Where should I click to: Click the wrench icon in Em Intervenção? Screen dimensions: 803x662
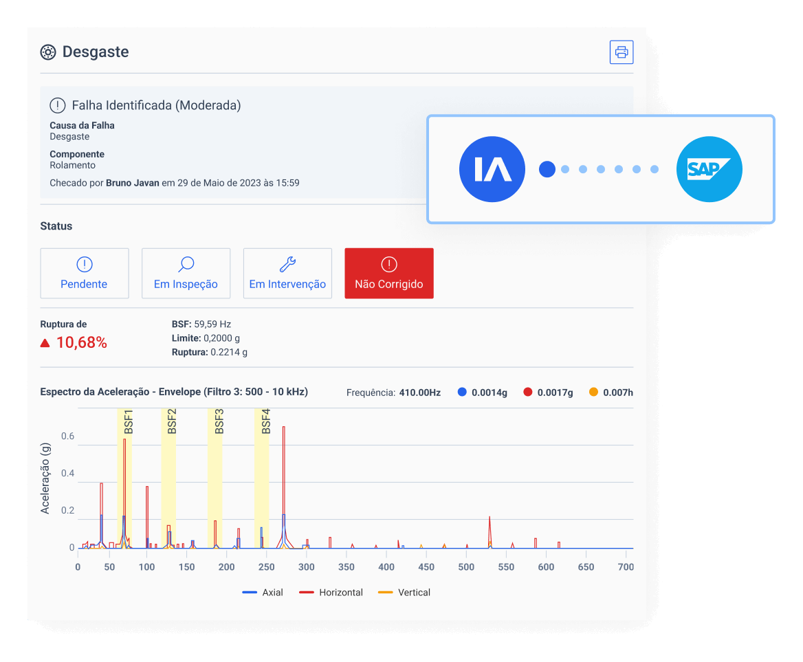(287, 265)
